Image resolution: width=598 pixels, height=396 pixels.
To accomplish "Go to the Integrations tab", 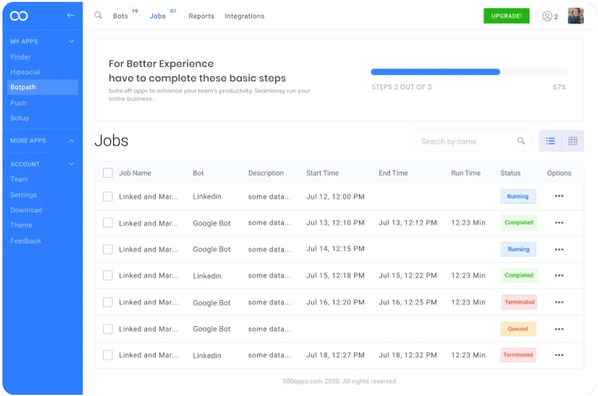I will (244, 16).
